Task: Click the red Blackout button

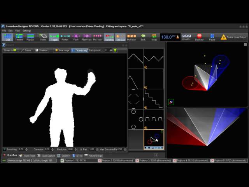Action: [x=199, y=37]
